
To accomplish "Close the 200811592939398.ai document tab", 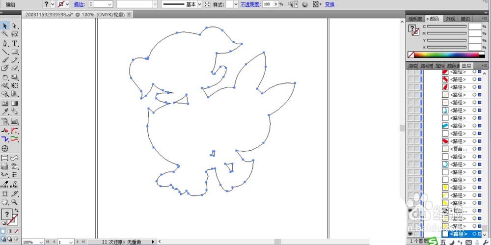I will tap(129, 14).
